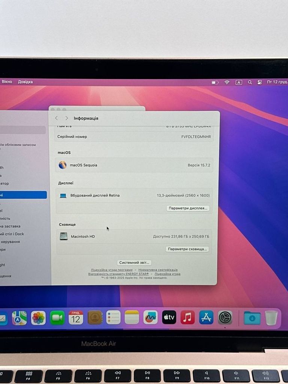This screenshot has width=288, height=384.
Task: Open the Wi-Fi menu in menu bar
Action: [227, 82]
